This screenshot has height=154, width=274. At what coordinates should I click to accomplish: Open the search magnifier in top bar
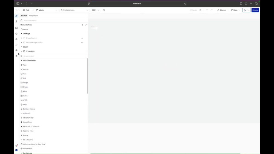(x=201, y=10)
